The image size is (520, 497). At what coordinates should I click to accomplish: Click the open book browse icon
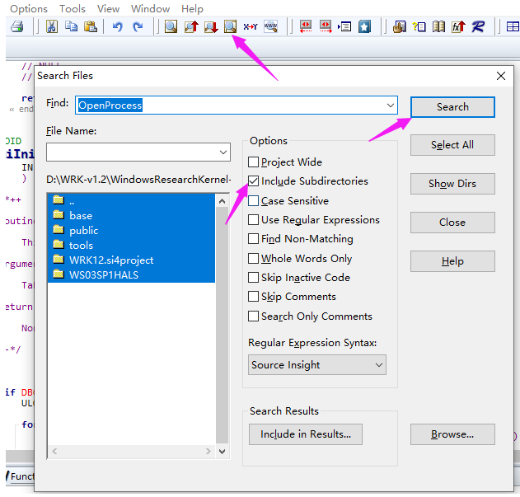pyautogui.click(x=438, y=26)
